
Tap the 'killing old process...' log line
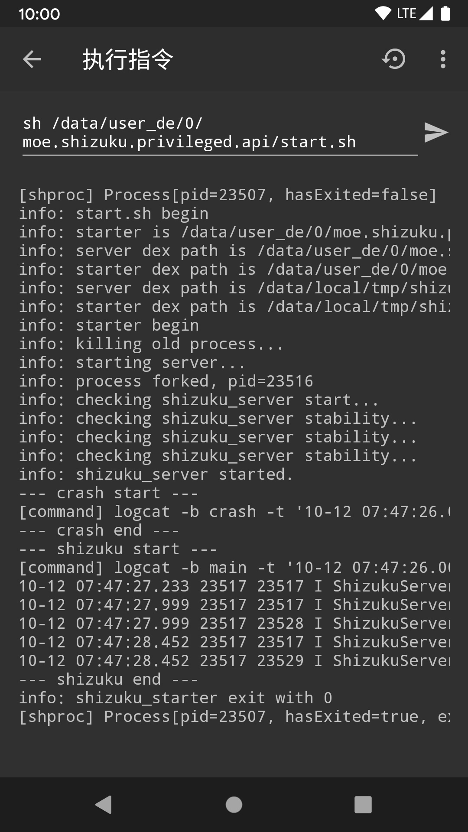tap(151, 344)
